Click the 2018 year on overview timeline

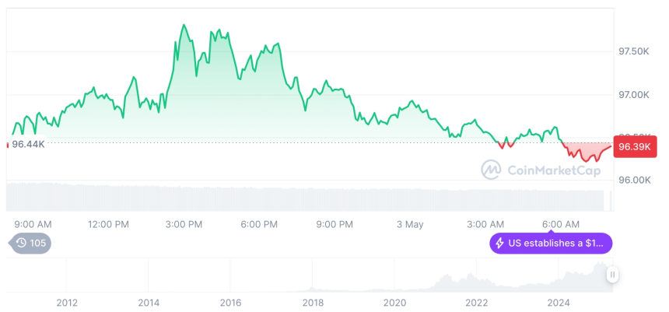click(x=313, y=302)
